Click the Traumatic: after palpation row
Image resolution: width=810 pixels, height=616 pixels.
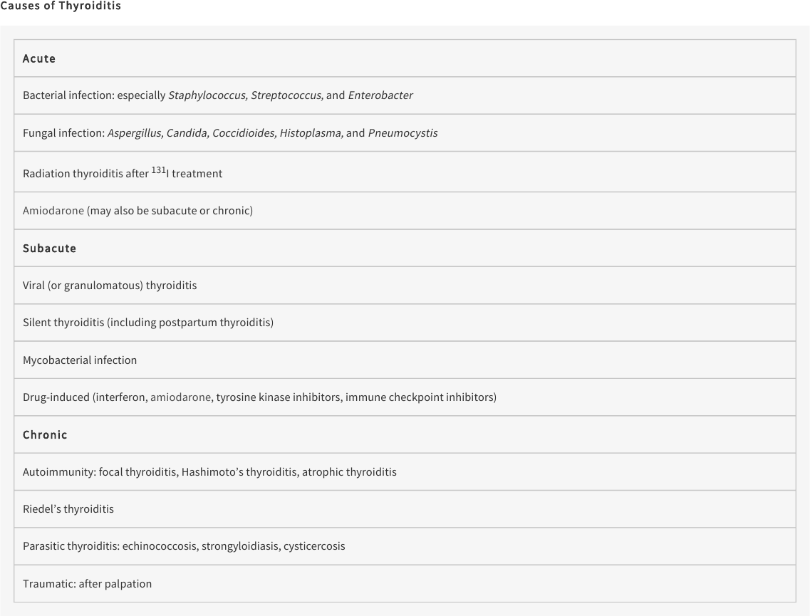tap(405, 583)
